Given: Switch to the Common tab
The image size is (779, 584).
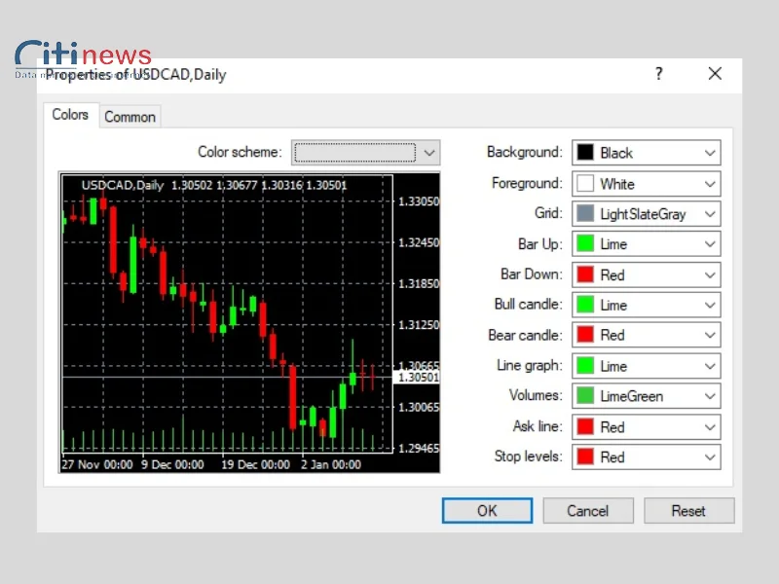Looking at the screenshot, I should point(130,117).
